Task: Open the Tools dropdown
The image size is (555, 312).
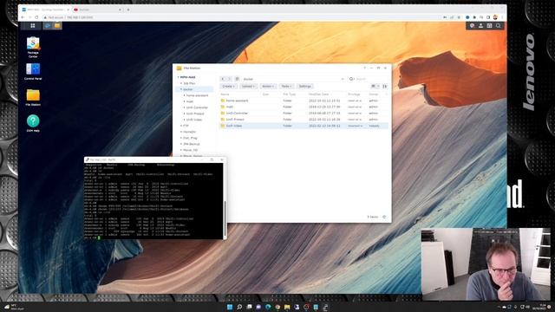Action: click(x=286, y=87)
